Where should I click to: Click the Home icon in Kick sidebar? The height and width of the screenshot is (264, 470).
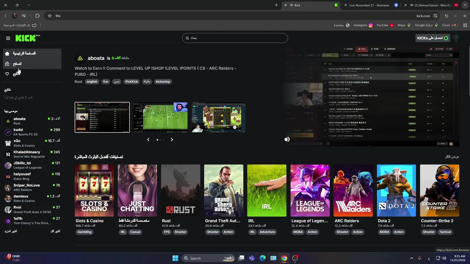click(x=7, y=54)
